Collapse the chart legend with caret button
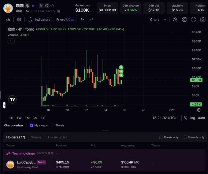 point(11,41)
